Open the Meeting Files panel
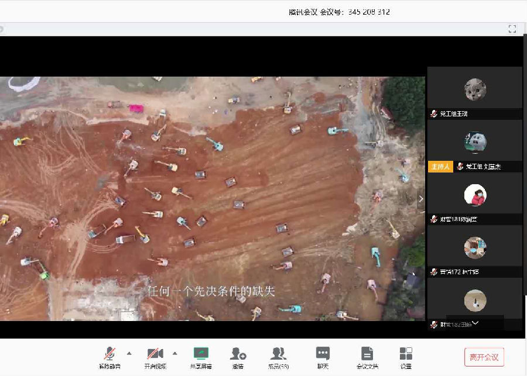 click(x=367, y=354)
